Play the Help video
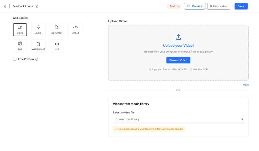259x151 pixels. pos(219,6)
